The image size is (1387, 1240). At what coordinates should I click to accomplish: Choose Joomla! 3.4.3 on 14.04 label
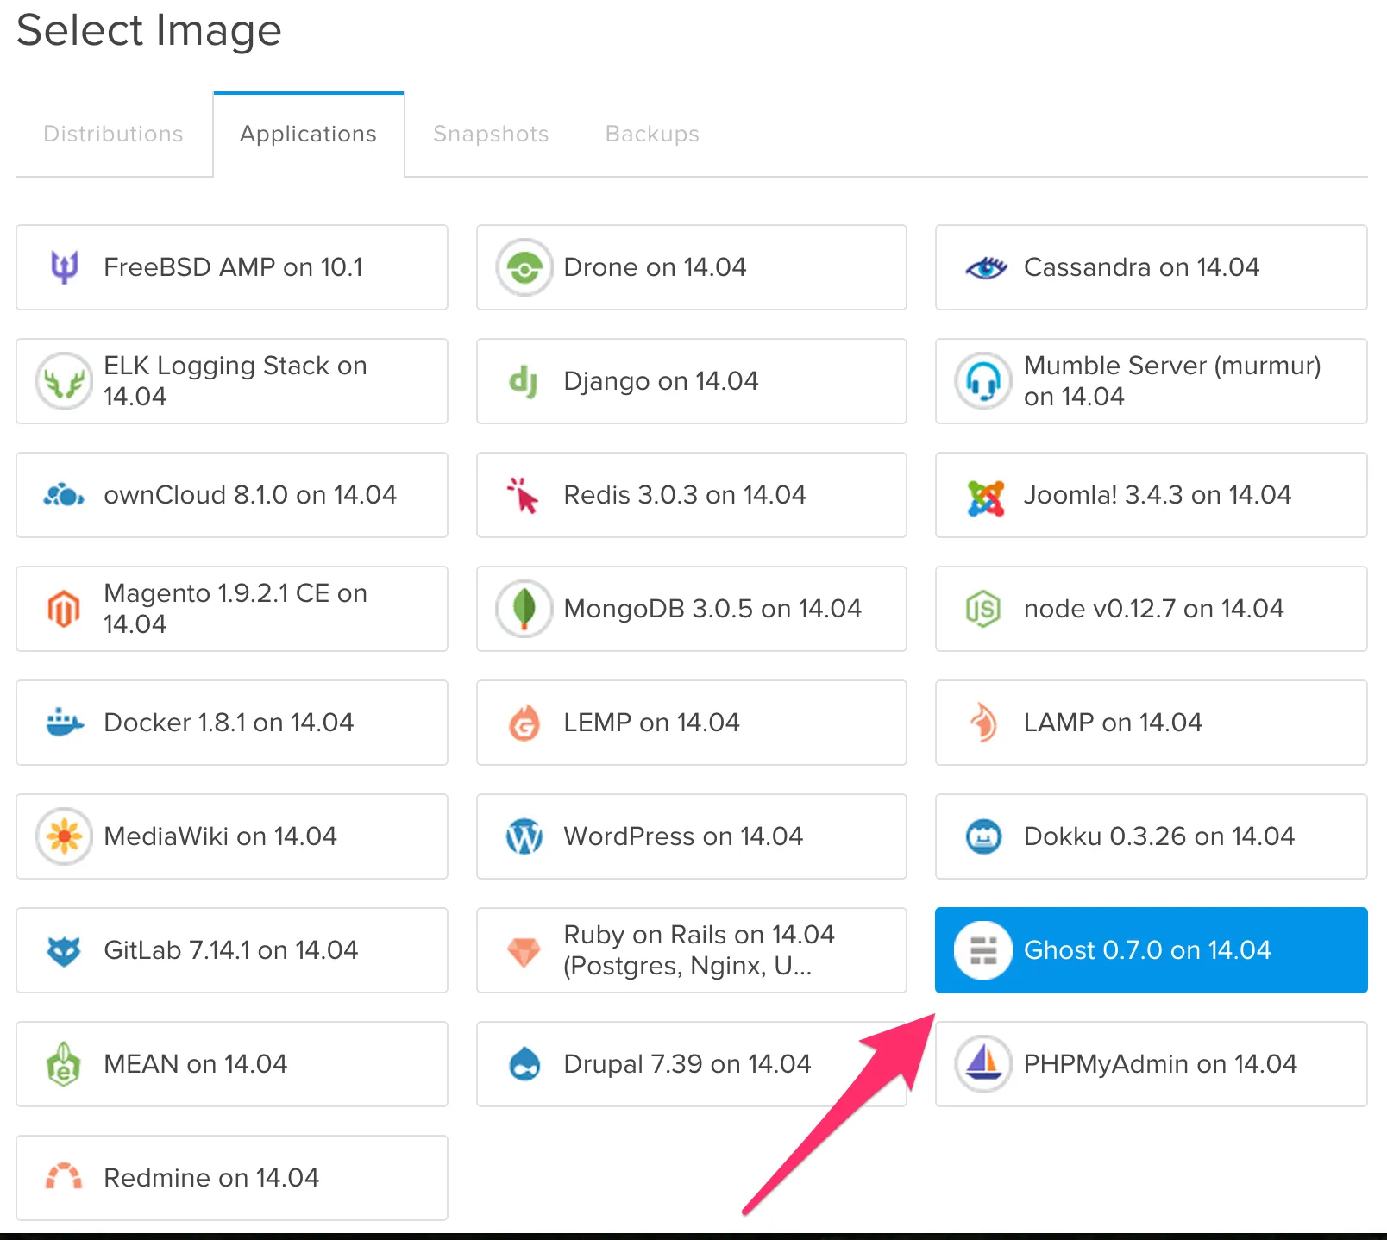tap(1158, 495)
